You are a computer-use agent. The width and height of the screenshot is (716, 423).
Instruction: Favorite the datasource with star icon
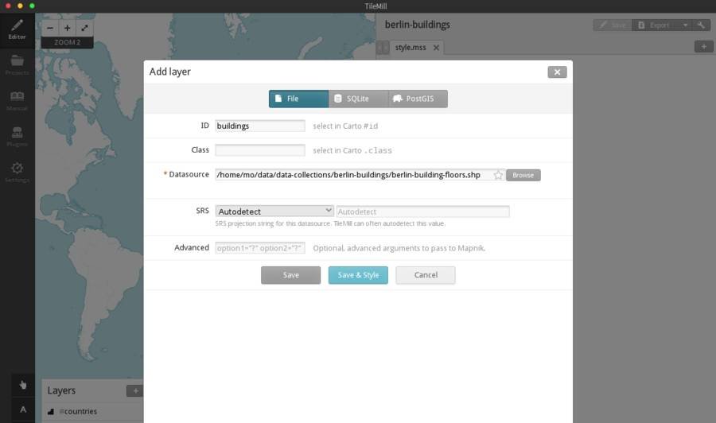[x=499, y=175]
